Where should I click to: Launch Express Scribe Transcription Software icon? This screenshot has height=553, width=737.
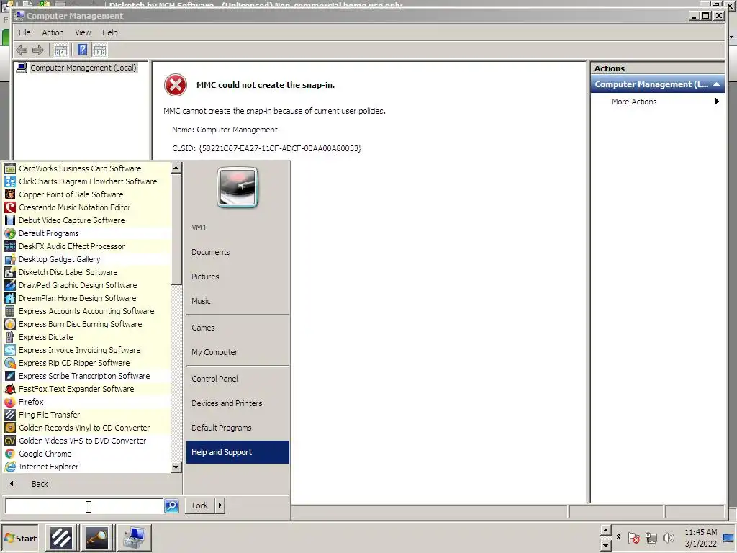(10, 376)
